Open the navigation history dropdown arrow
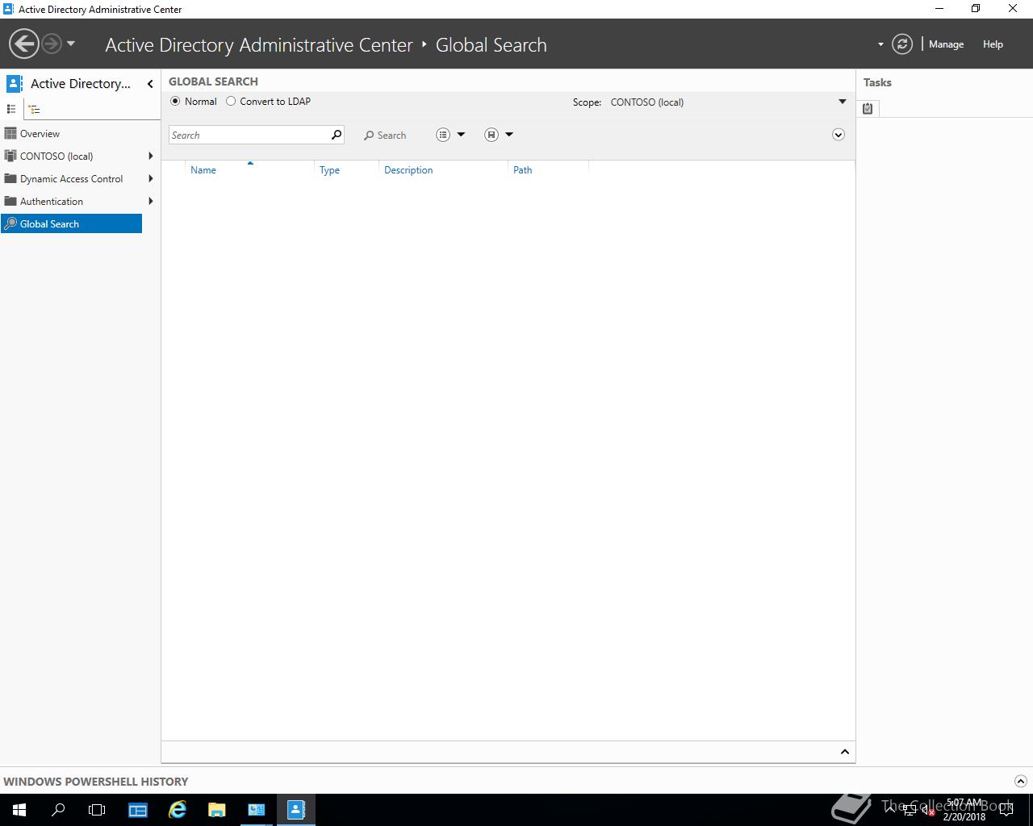The width and height of the screenshot is (1033, 826). pyautogui.click(x=71, y=44)
